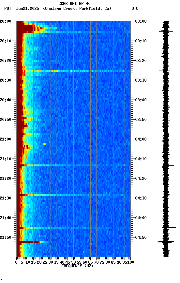Click the title text "CCRB DP1 BP 40"
This screenshot has width=180, height=283.
[74, 4]
